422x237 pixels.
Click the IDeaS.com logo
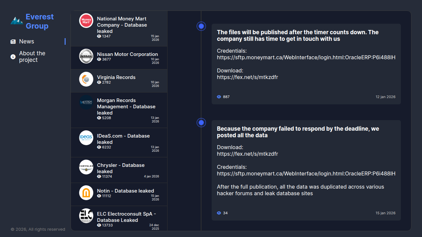pos(86,138)
